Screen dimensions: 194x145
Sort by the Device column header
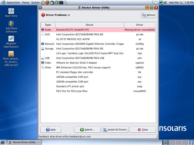click(89, 25)
